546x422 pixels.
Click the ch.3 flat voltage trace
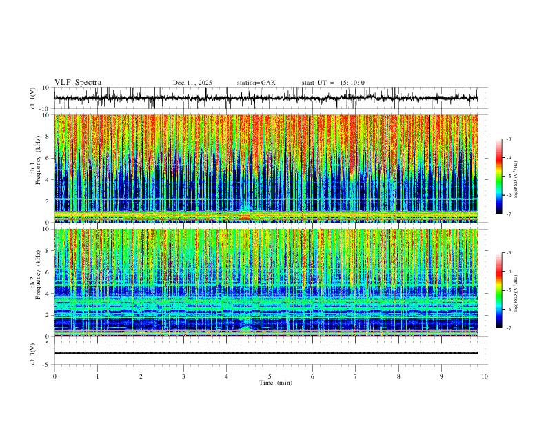[266, 353]
